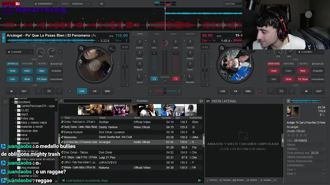Image resolution: width=330 pixels, height=185 pixels.
Task: Click right deck pitch plus button
Action: (207, 85)
